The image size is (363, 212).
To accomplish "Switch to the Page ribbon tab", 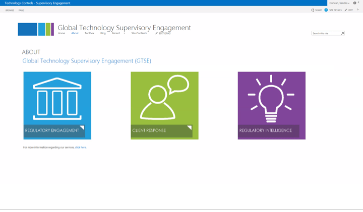I will [x=21, y=10].
